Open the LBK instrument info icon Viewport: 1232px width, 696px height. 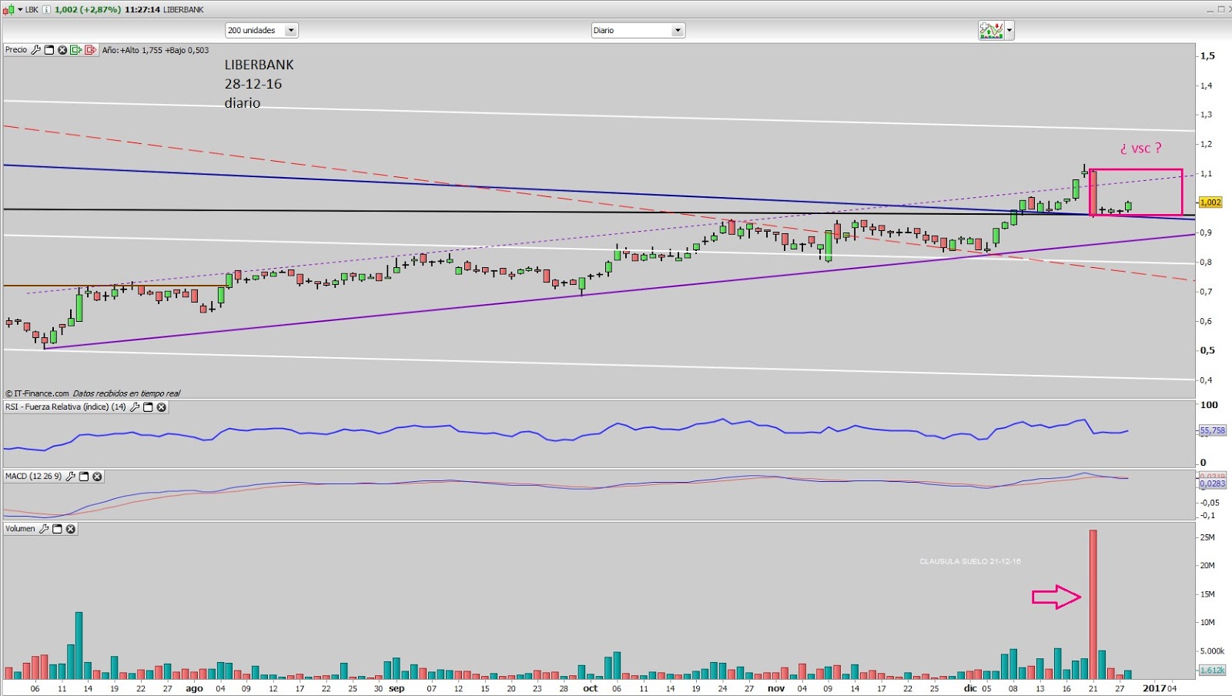[46, 10]
